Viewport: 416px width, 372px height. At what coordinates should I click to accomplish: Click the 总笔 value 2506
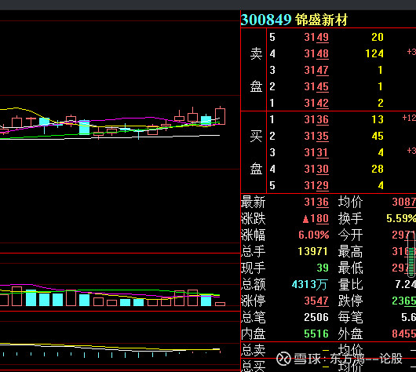[316, 317]
